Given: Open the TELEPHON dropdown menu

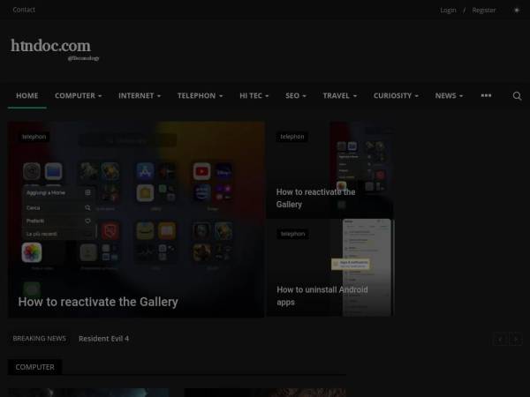Looking at the screenshot, I should click(x=200, y=95).
